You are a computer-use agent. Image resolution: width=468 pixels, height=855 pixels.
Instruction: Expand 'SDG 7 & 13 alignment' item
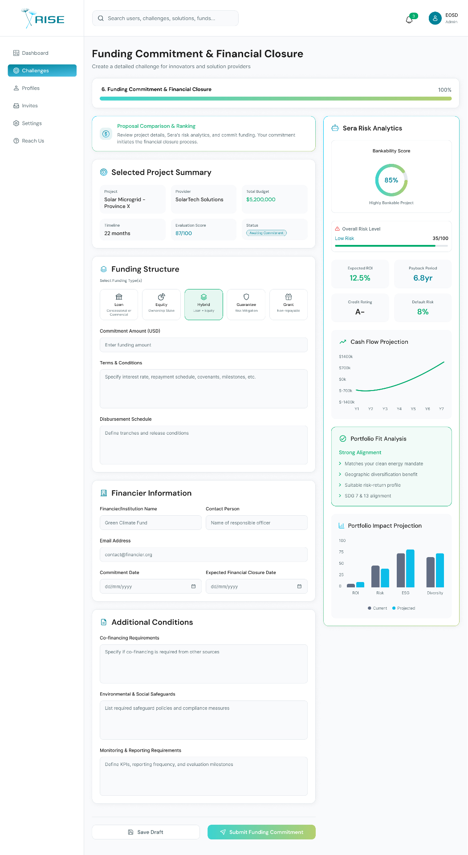(x=365, y=496)
